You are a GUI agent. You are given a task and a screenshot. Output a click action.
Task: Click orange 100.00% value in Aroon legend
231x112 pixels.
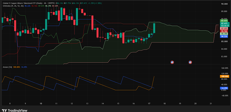coord(17,67)
